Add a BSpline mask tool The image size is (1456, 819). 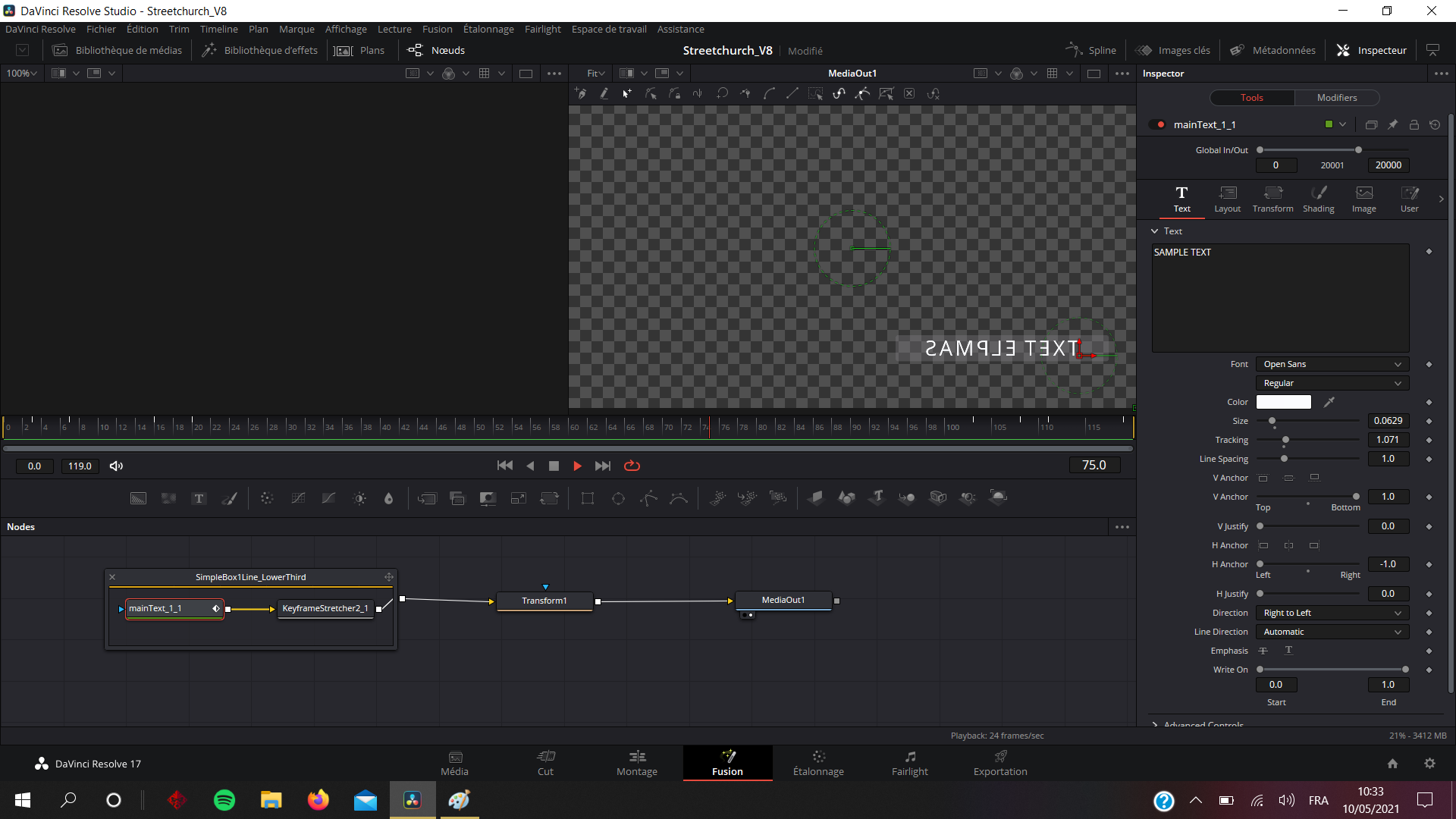tap(679, 498)
